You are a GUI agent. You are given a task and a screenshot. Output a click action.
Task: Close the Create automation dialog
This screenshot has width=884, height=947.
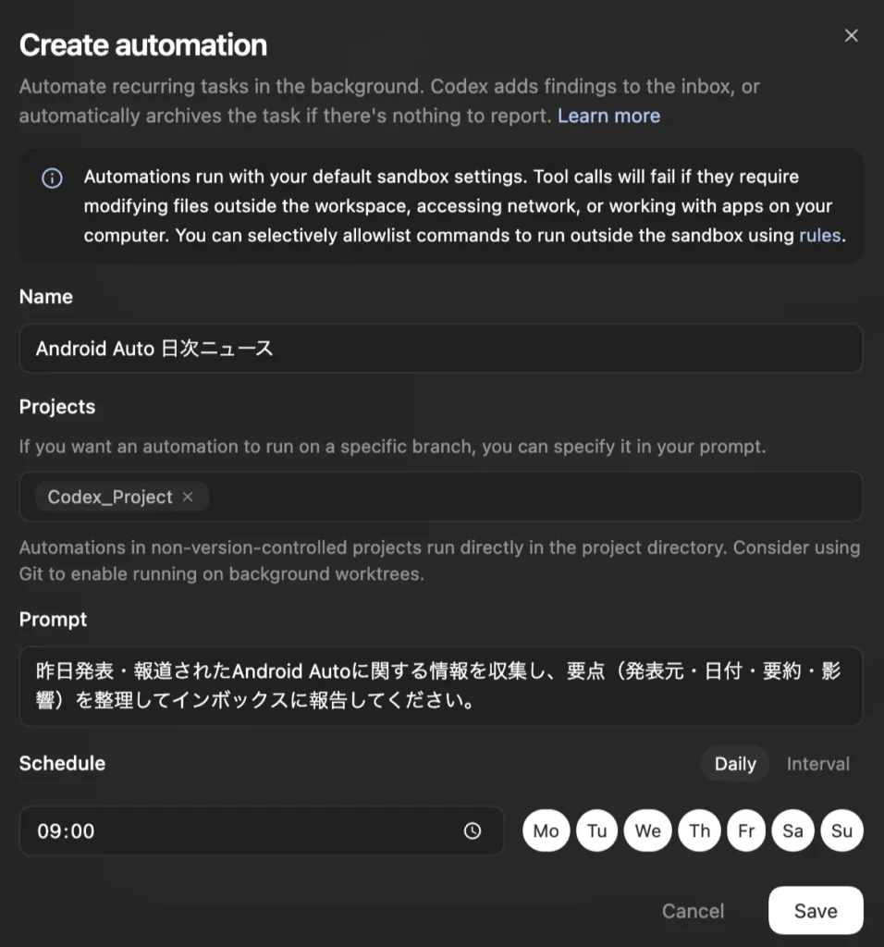851,36
